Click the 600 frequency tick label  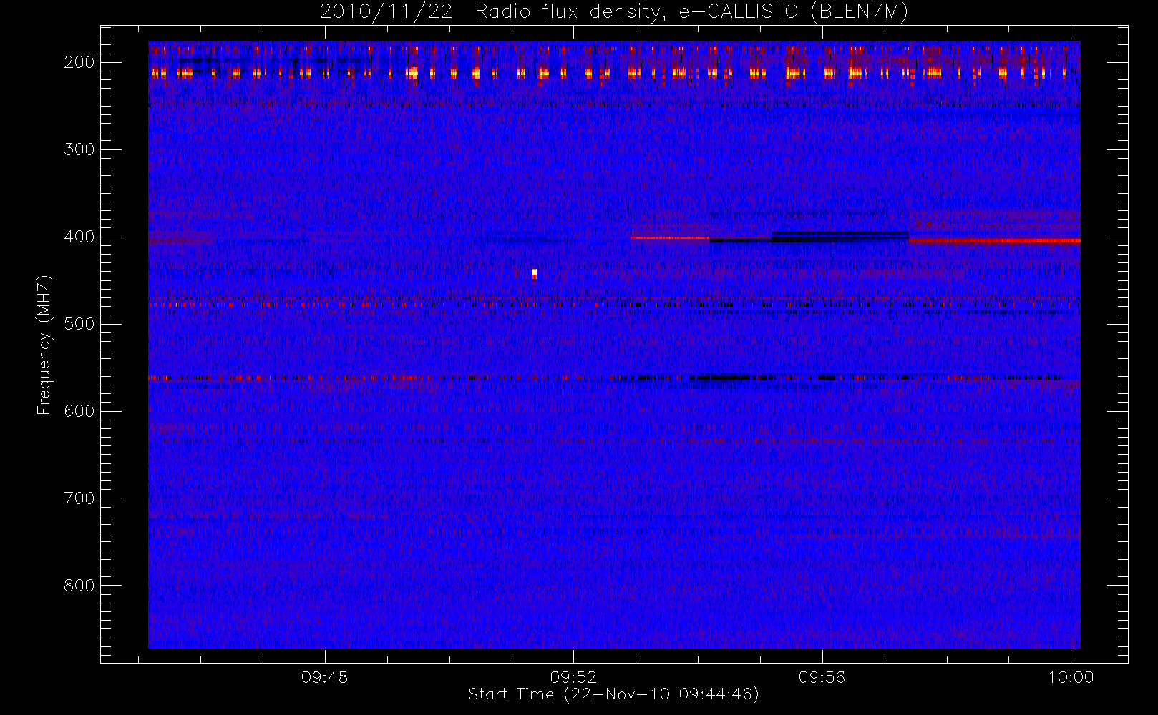[79, 411]
